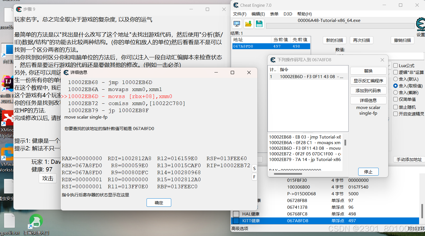Screen dimensions: 425x236
Task: Click the scan progress bar
Action: [340, 26]
